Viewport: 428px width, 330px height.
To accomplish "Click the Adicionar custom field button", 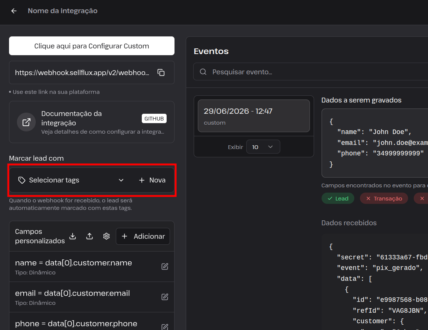I will 143,236.
